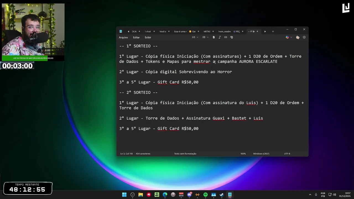Open the red round app on taskbar
This screenshot has height=199, width=354.
click(149, 195)
